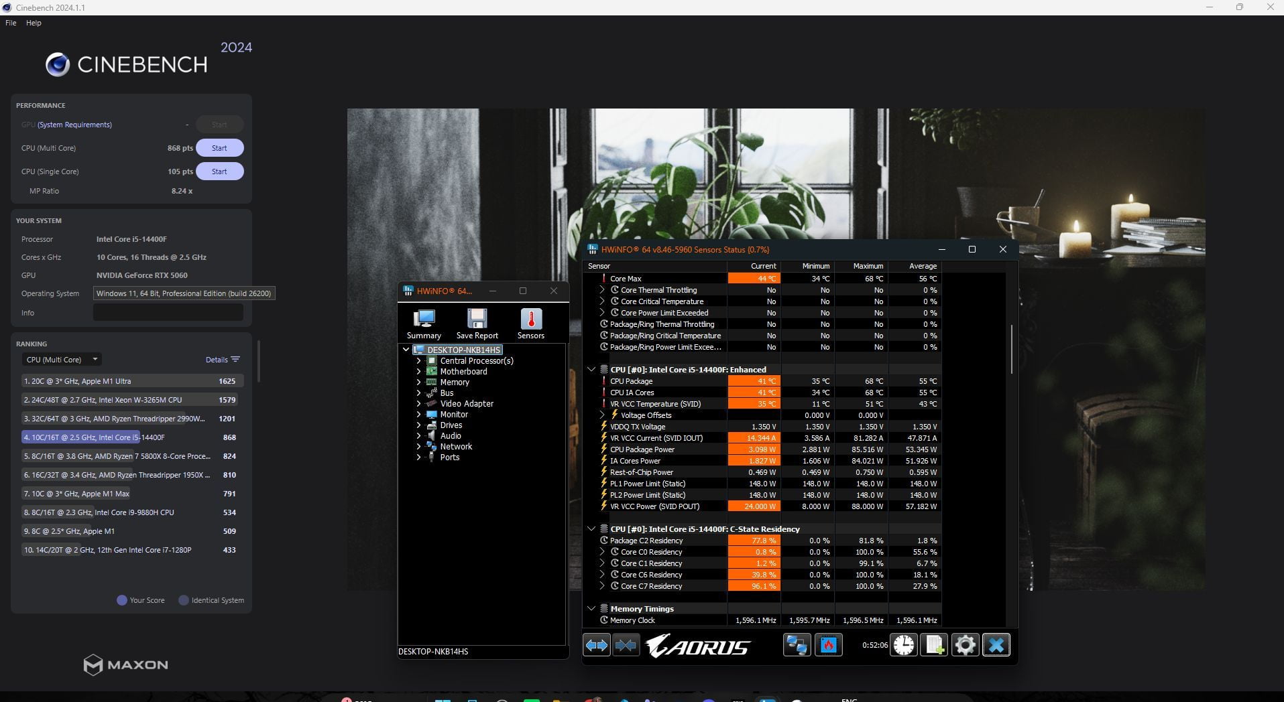The height and width of the screenshot is (702, 1284).
Task: Start the CPU (Multi Core) benchmark
Action: 219,148
